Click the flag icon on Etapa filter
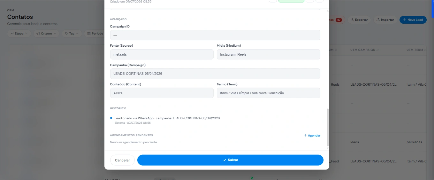The image size is (434, 180). [x=12, y=33]
